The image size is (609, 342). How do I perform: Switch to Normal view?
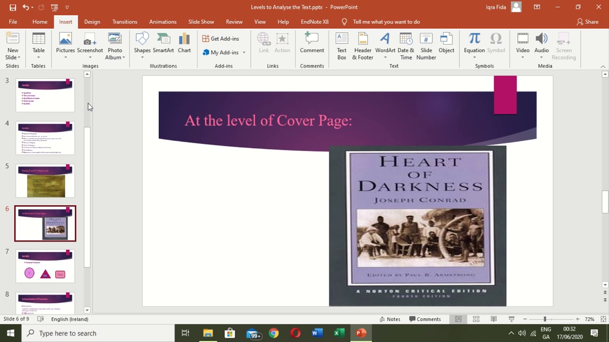tap(458, 319)
